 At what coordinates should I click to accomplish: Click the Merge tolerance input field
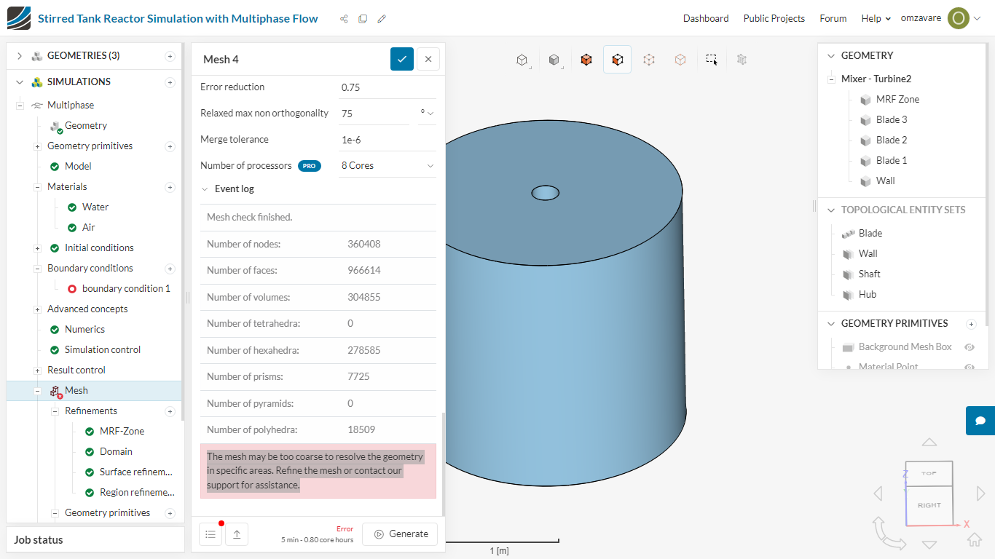(388, 140)
